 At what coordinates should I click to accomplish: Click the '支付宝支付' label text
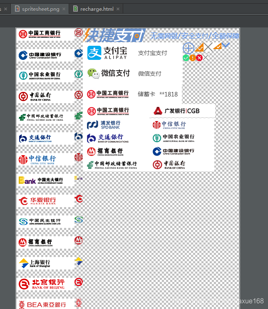[x=152, y=53]
